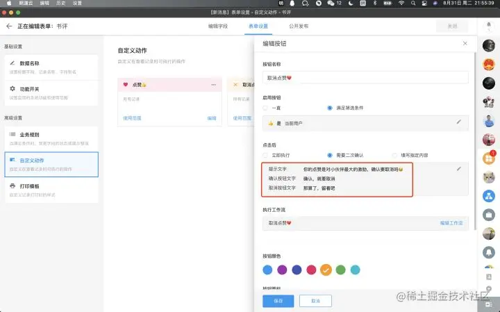Click the moon Do Not Disturb icon
The image size is (500, 312).
[351, 3]
